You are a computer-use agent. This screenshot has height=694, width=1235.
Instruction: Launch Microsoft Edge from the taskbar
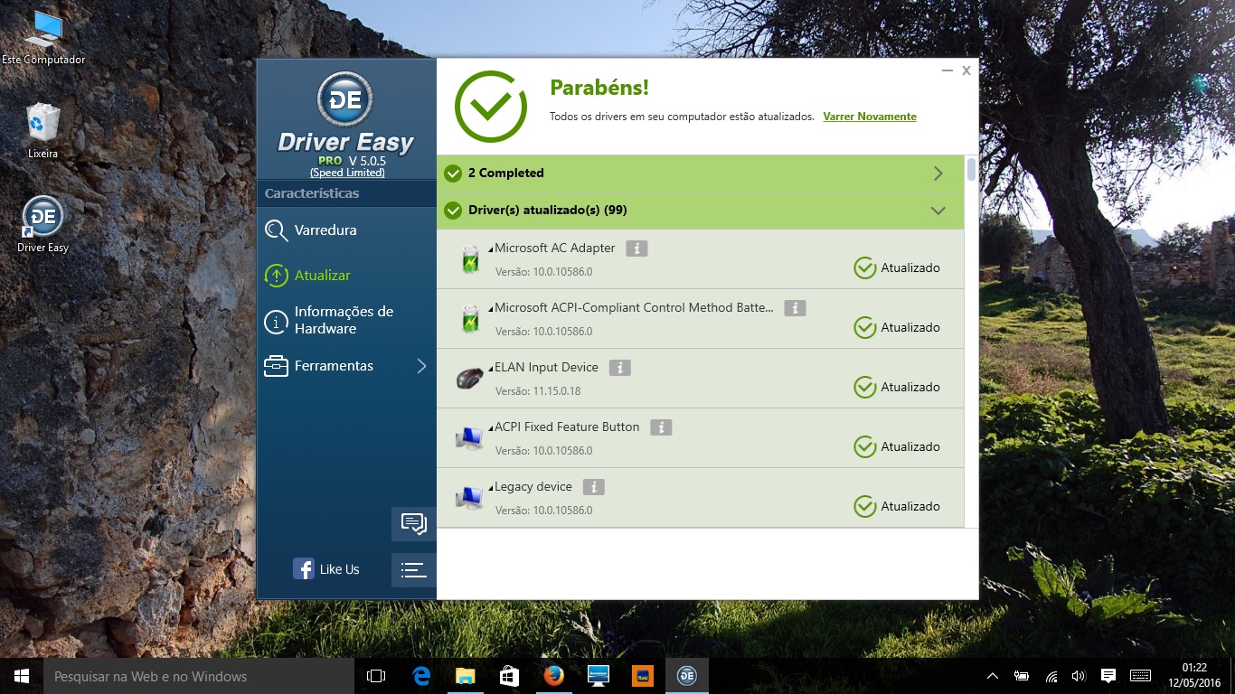coord(420,676)
